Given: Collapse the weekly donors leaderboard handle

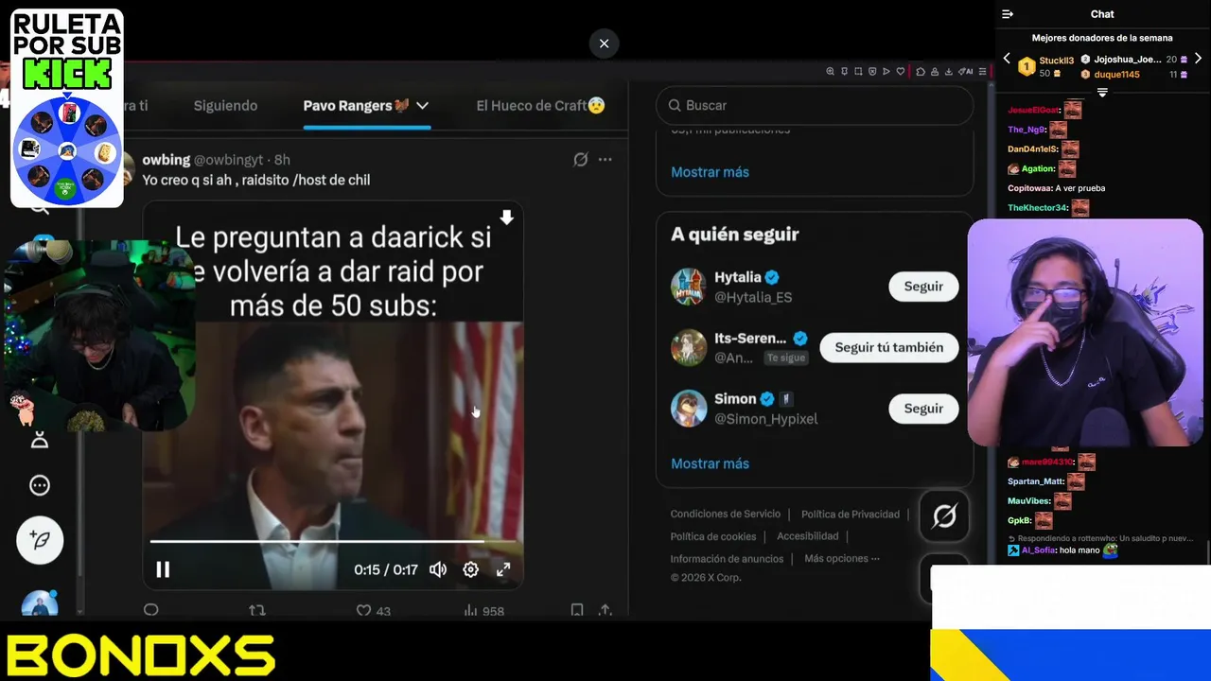Looking at the screenshot, I should tap(1102, 93).
